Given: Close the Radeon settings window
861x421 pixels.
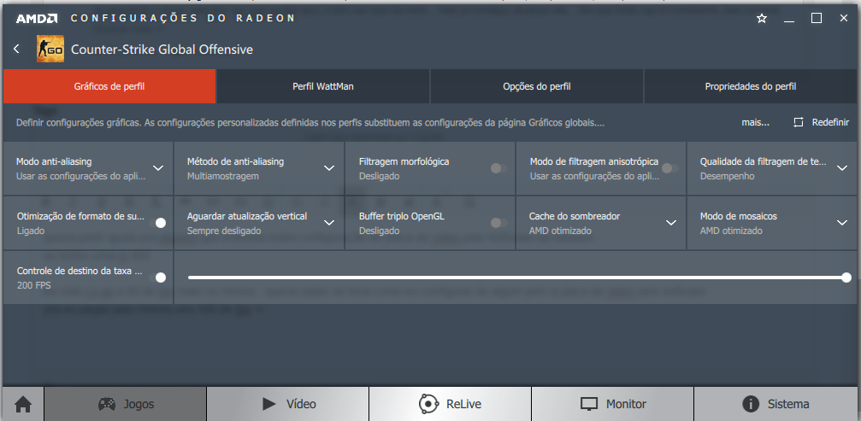Looking at the screenshot, I should point(844,19).
